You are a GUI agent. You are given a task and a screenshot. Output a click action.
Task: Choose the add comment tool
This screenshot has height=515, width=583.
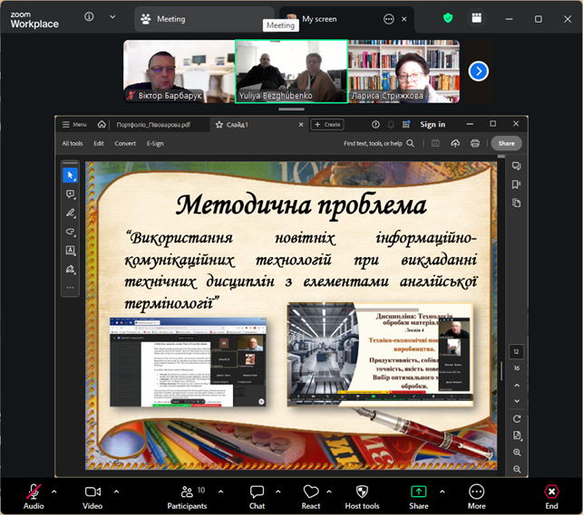71,194
